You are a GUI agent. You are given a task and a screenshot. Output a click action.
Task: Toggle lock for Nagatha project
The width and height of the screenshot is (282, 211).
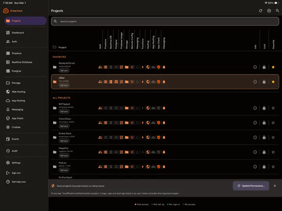tap(264, 152)
